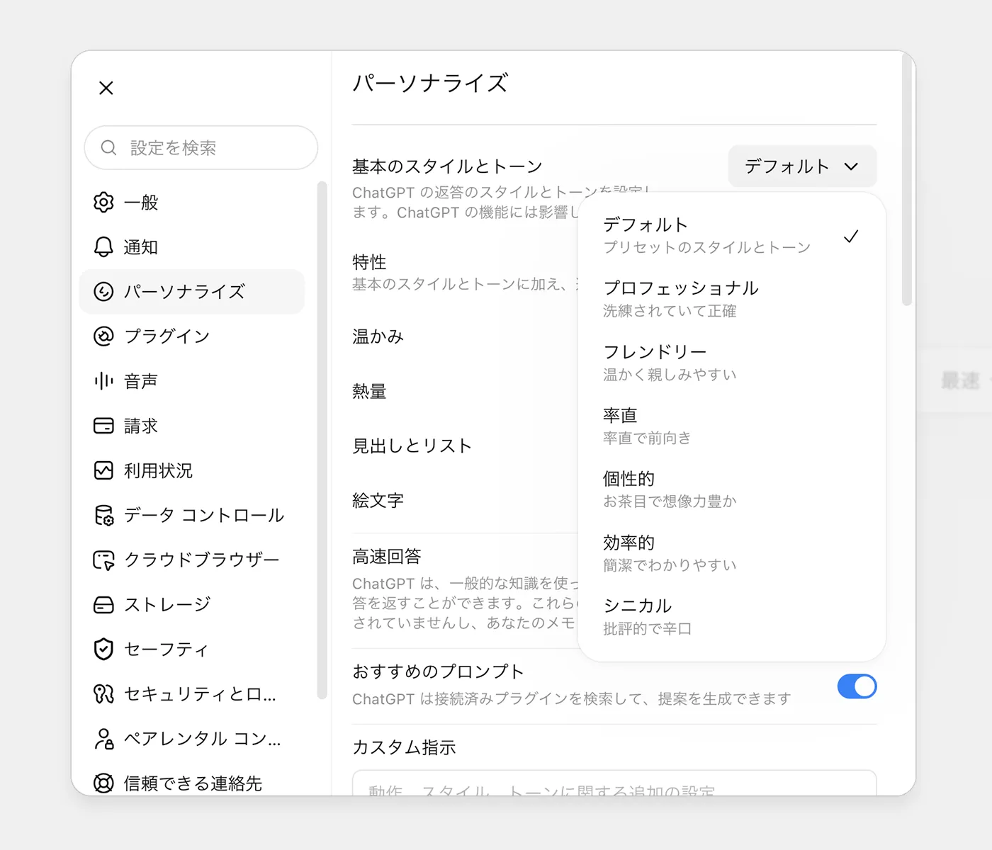
Task: Go to セーフティ settings
Action: pos(192,649)
